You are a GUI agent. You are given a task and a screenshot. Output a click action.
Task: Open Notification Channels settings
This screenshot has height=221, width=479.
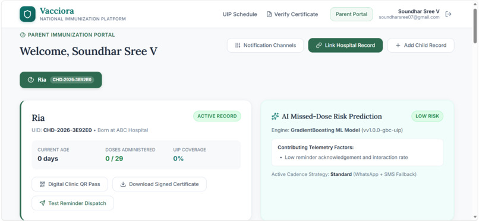click(265, 46)
